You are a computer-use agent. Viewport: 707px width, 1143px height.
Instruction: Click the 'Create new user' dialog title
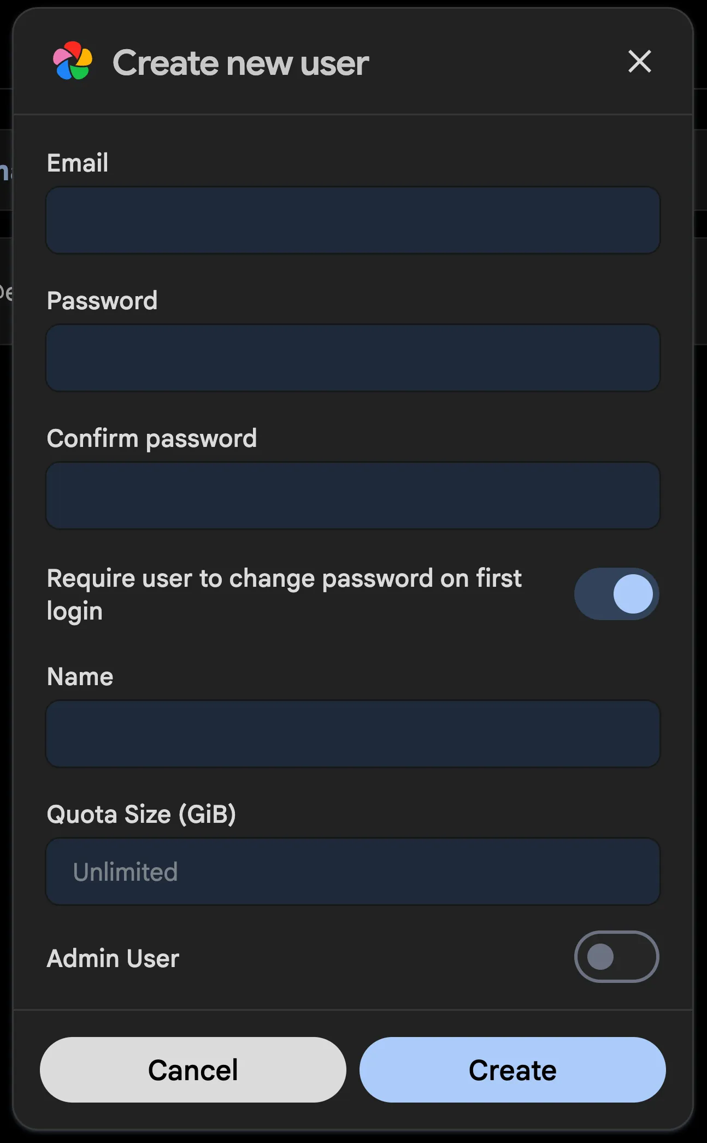pyautogui.click(x=240, y=62)
